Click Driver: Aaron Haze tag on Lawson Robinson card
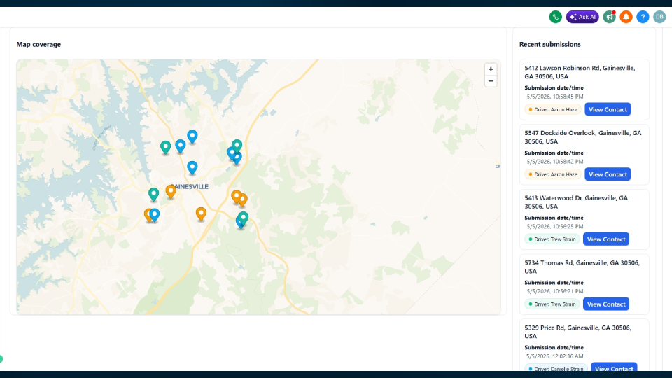 [553, 109]
